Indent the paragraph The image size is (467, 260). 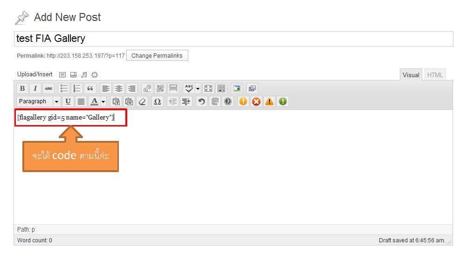pyautogui.click(x=186, y=101)
